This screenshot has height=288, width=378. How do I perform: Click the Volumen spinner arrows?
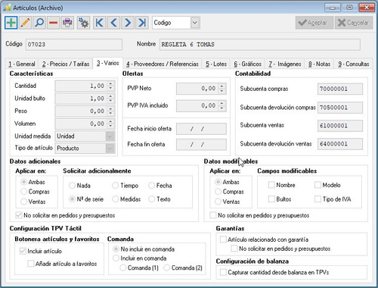(110, 124)
